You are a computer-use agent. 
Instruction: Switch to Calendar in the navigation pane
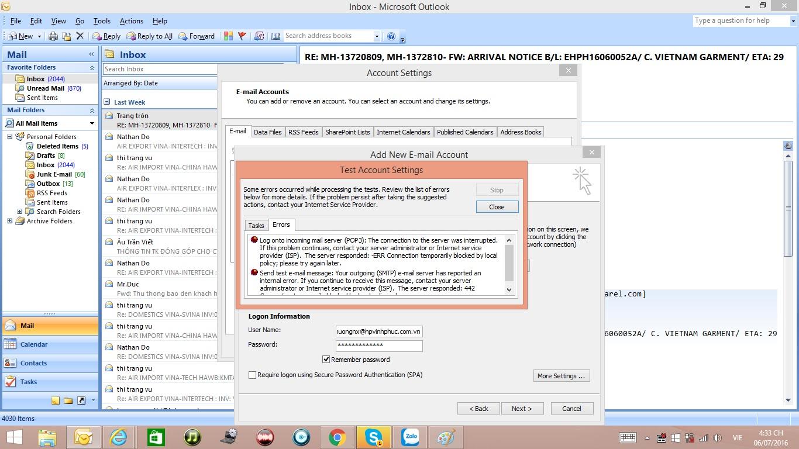point(50,345)
